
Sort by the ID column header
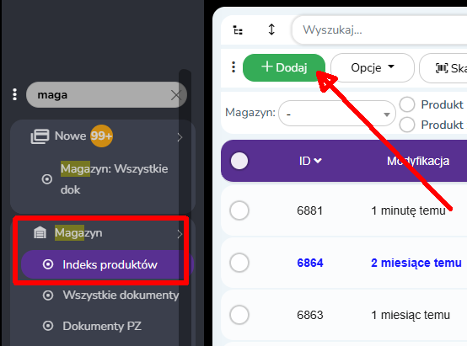(x=310, y=161)
